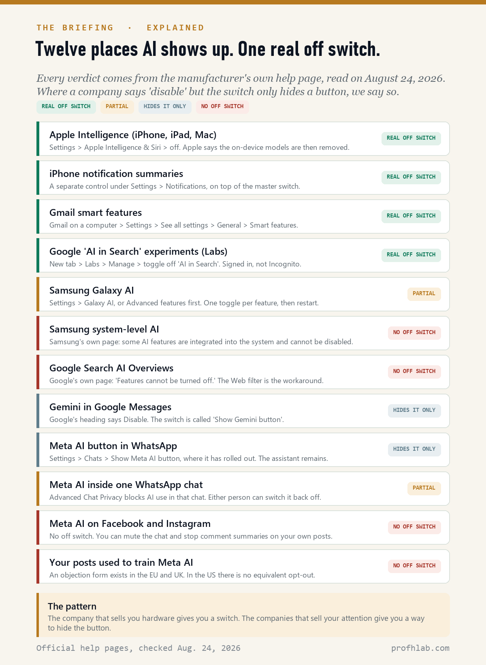The image size is (486, 665).
Task: Select the NO OFF SWITCH legend chip
Action: 222,107
